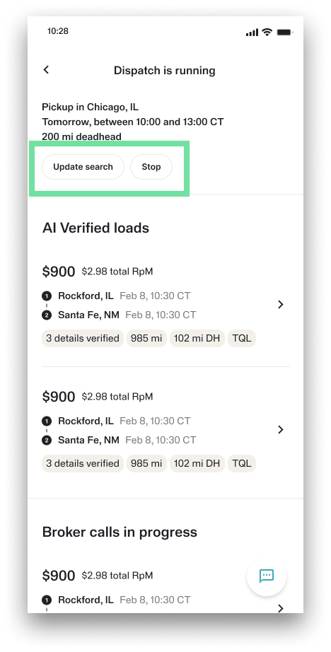Click stop number 1 marker in first load
Image resolution: width=331 pixels, height=652 pixels.
47,296
